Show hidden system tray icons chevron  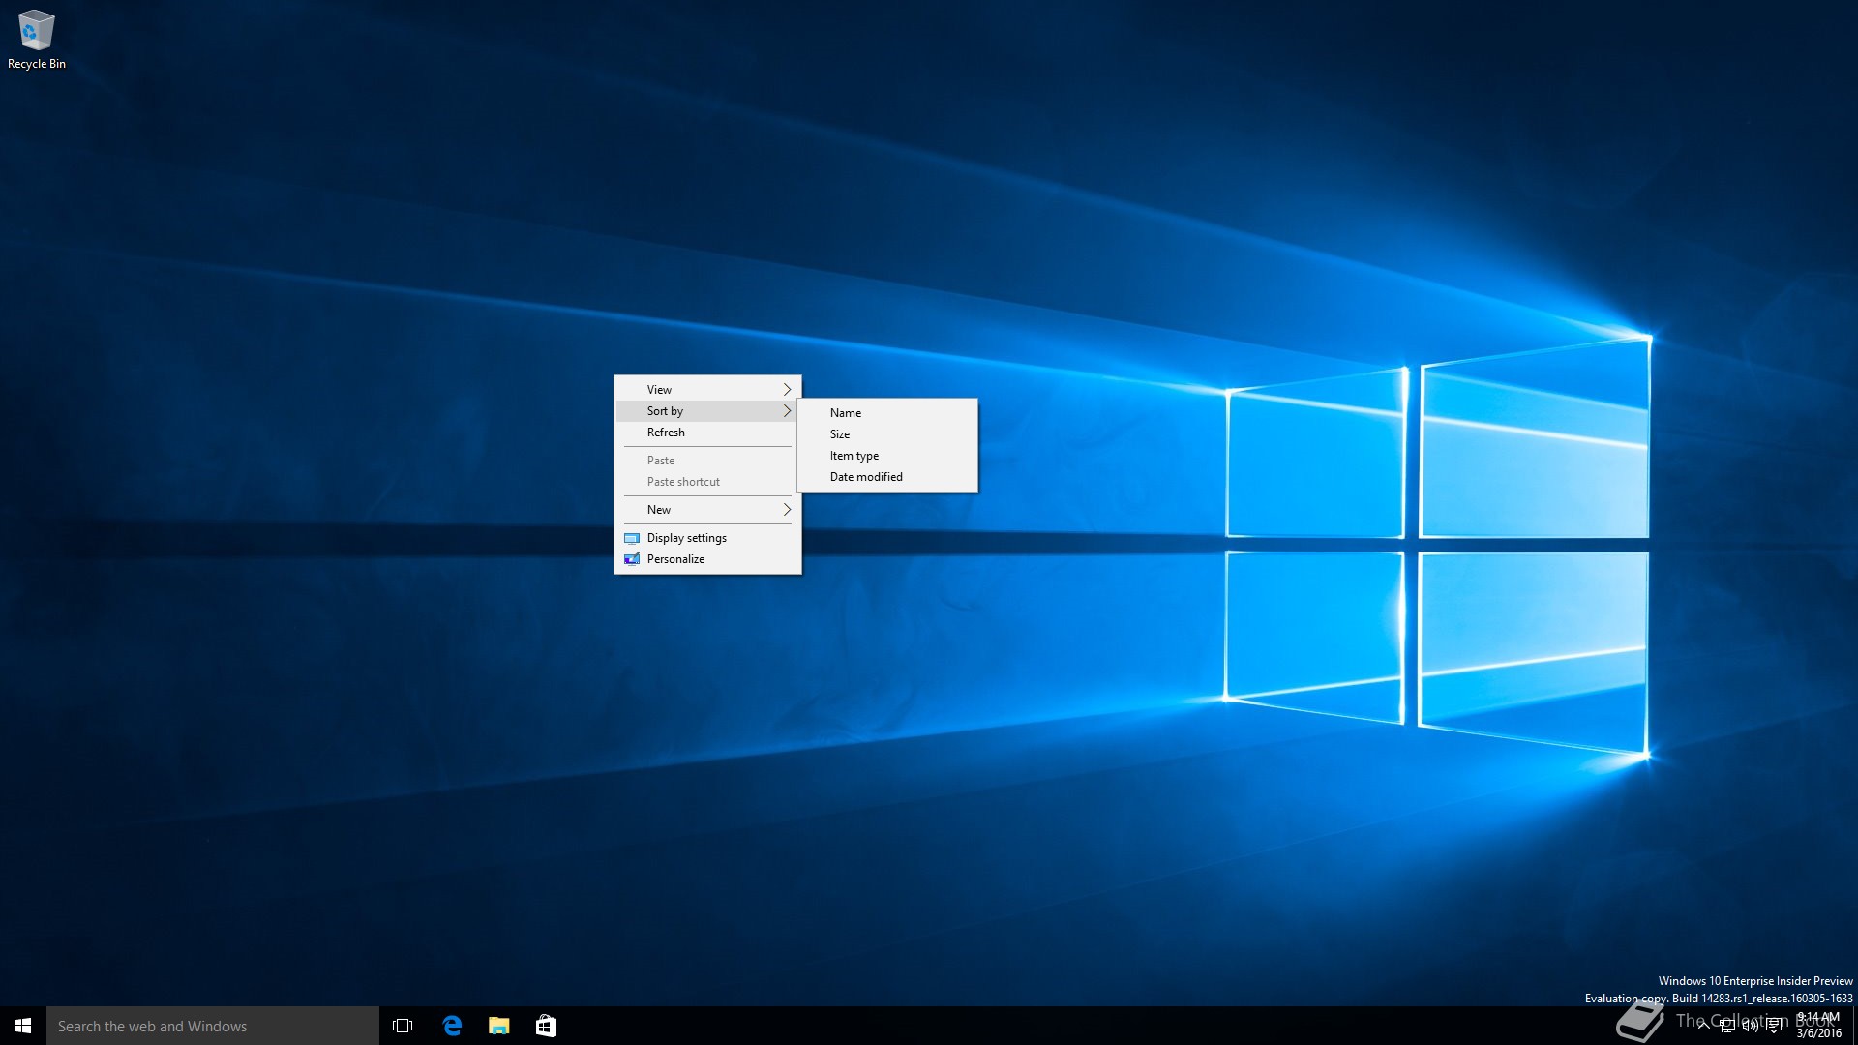[1703, 1026]
